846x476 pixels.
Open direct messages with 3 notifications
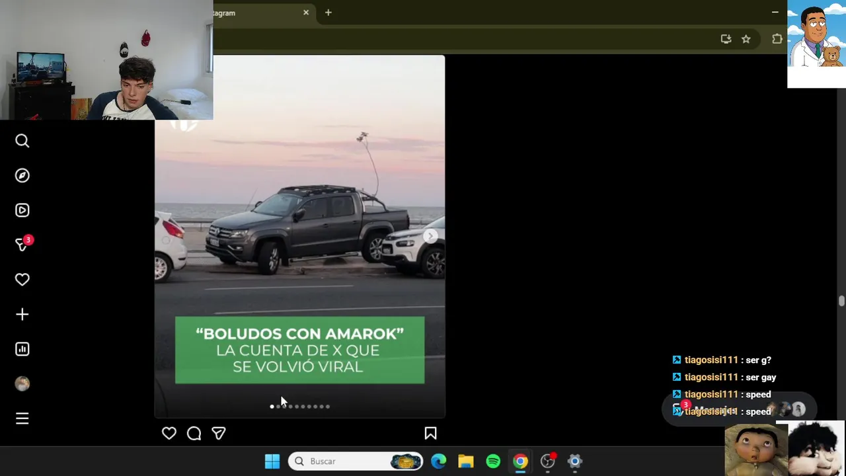coord(23,244)
